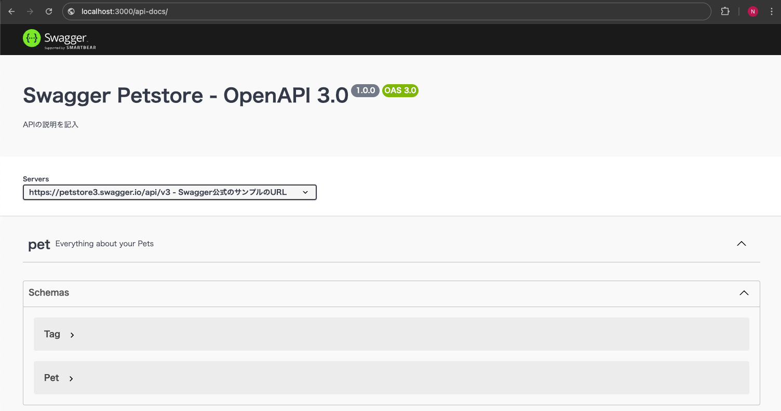Click the Schemas header label
Screen dimensions: 781x411
pyautogui.click(x=49, y=293)
